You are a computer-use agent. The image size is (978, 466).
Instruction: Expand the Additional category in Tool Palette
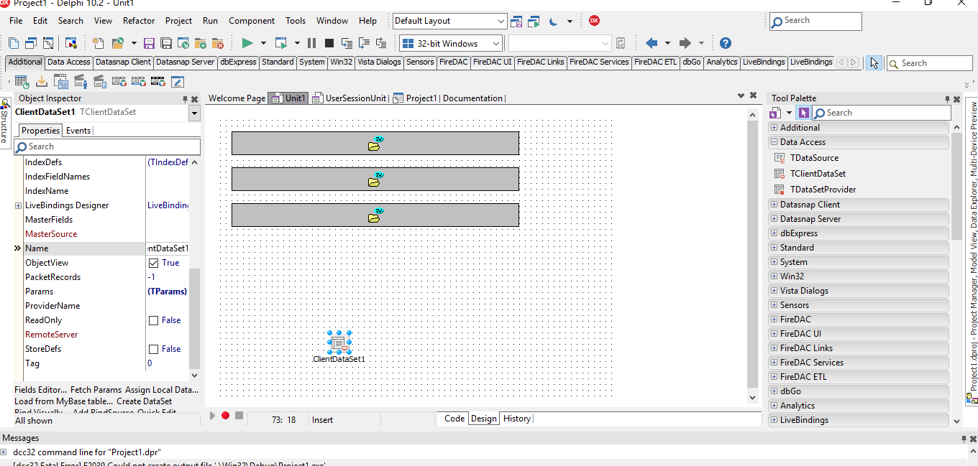click(x=774, y=128)
